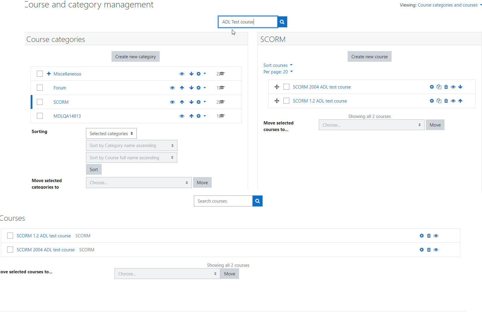Open Forum category settings gear

click(x=199, y=88)
